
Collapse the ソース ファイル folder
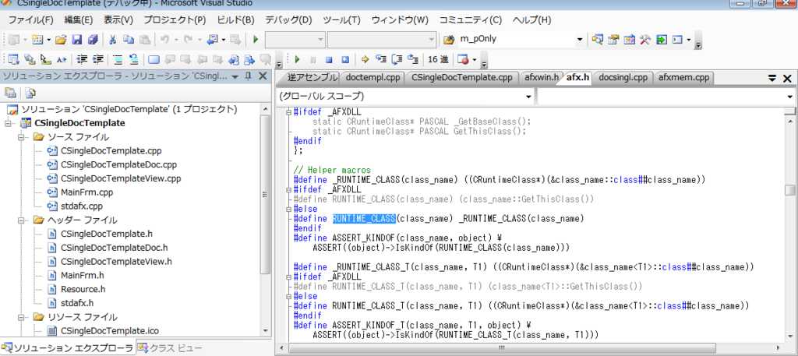[x=23, y=137]
